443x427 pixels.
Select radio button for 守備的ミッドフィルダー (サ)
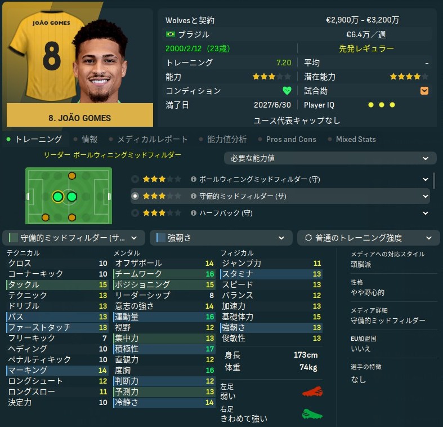(135, 196)
